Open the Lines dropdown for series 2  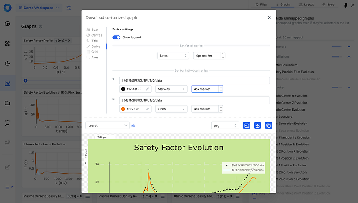[x=171, y=109]
